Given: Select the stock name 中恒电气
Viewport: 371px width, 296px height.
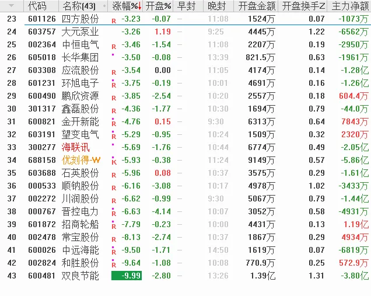Looking at the screenshot, I should point(80,44).
